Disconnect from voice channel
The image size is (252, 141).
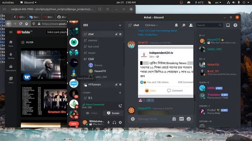coord(120,106)
